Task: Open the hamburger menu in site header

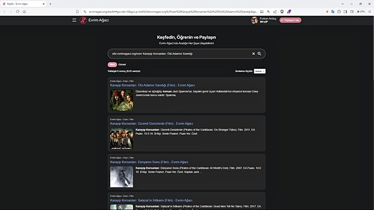Action: click(x=74, y=20)
